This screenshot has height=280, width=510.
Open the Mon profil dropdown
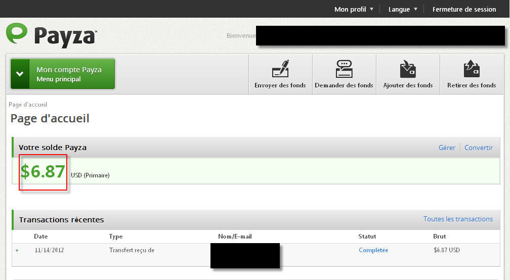coord(354,10)
